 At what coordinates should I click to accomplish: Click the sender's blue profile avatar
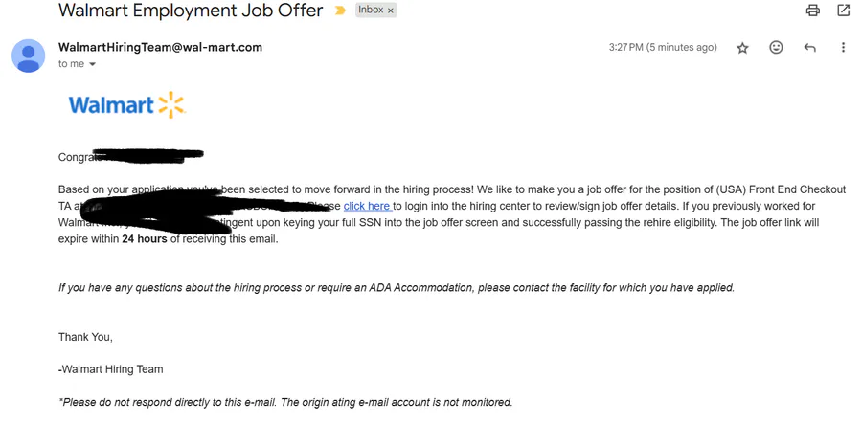coord(29,56)
